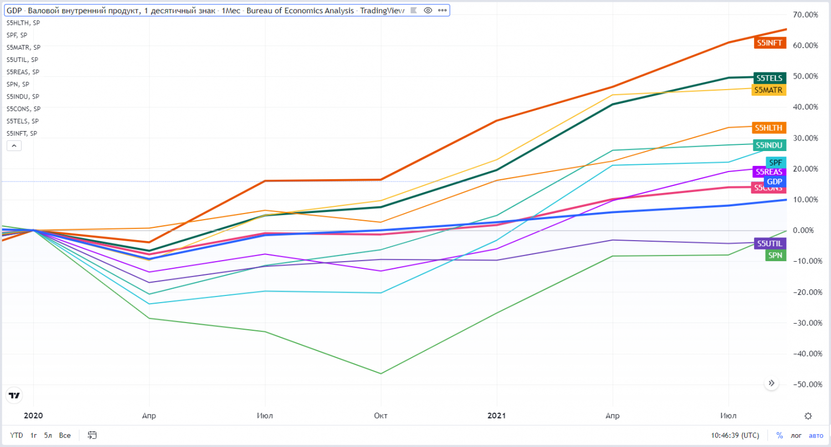Click the orange S5INFT price label
The height and width of the screenshot is (447, 831).
[770, 43]
